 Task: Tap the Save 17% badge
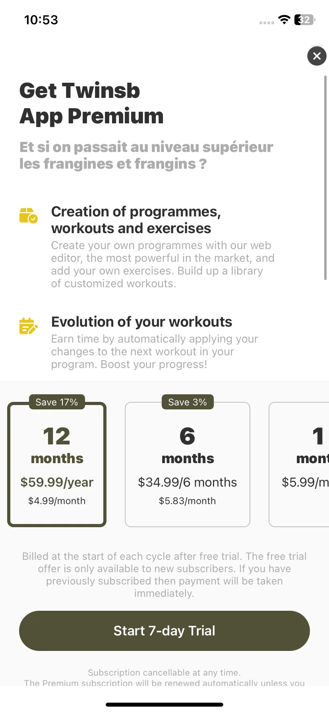(57, 402)
